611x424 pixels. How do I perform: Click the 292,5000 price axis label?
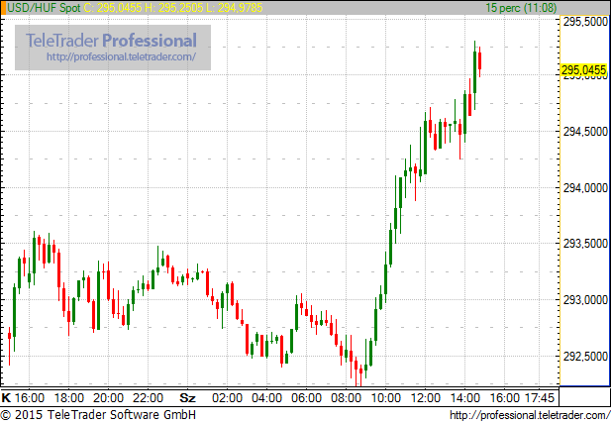pos(585,357)
